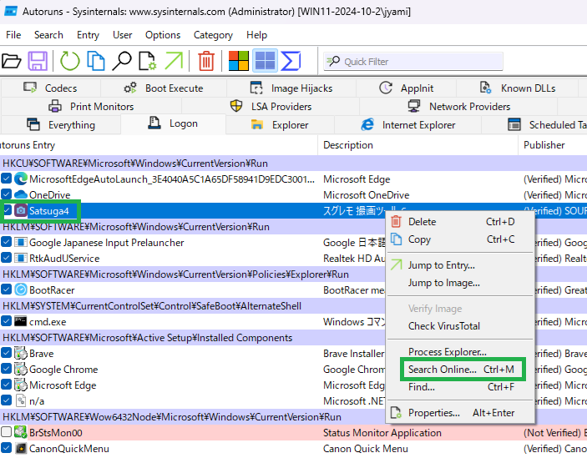Uncheck the OneDrive entry checkbox
The height and width of the screenshot is (458, 587).
click(x=6, y=194)
